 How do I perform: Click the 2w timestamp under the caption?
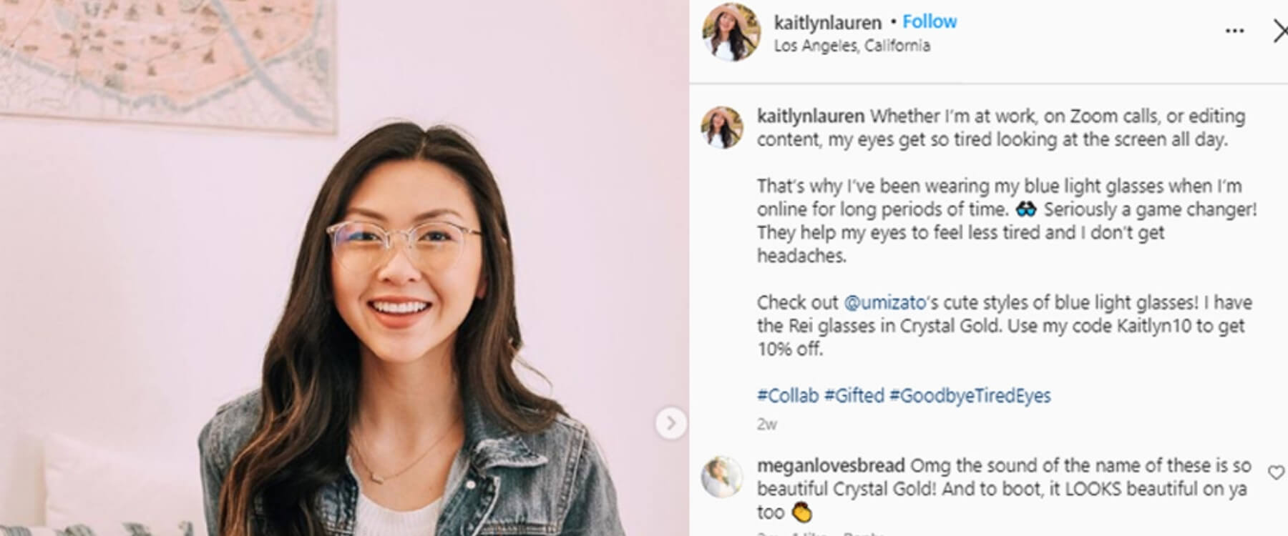pyautogui.click(x=766, y=424)
